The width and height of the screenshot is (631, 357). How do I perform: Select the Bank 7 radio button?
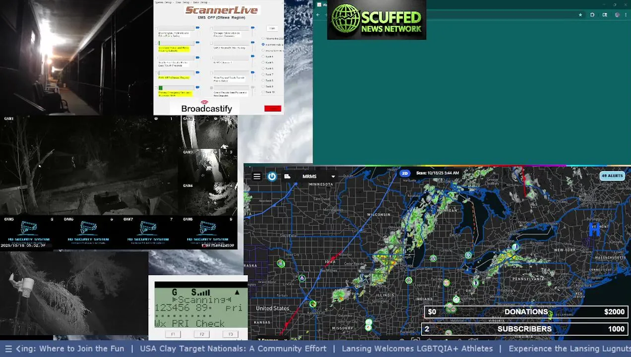(263, 74)
